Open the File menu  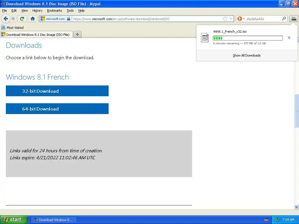(4, 10)
